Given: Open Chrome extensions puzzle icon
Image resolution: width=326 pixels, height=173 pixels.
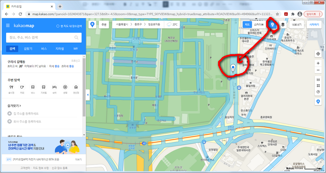Looking at the screenshot, I should click(293, 14).
